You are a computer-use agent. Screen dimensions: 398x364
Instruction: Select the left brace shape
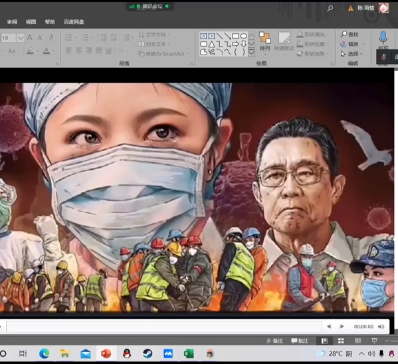coord(236,52)
